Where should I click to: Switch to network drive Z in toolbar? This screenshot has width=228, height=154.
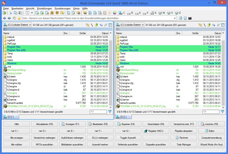point(178,13)
